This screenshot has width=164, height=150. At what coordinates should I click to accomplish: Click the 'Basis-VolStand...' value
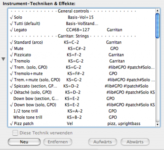(82, 24)
